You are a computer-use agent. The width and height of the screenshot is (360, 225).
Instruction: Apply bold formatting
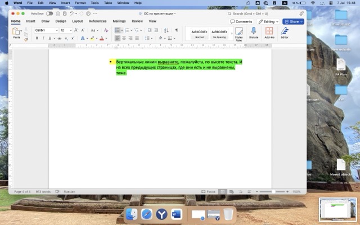click(37, 38)
